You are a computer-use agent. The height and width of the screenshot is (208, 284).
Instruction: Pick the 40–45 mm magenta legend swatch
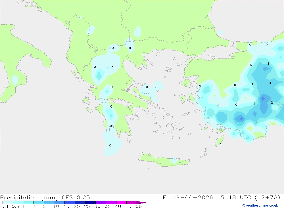(x=121, y=202)
